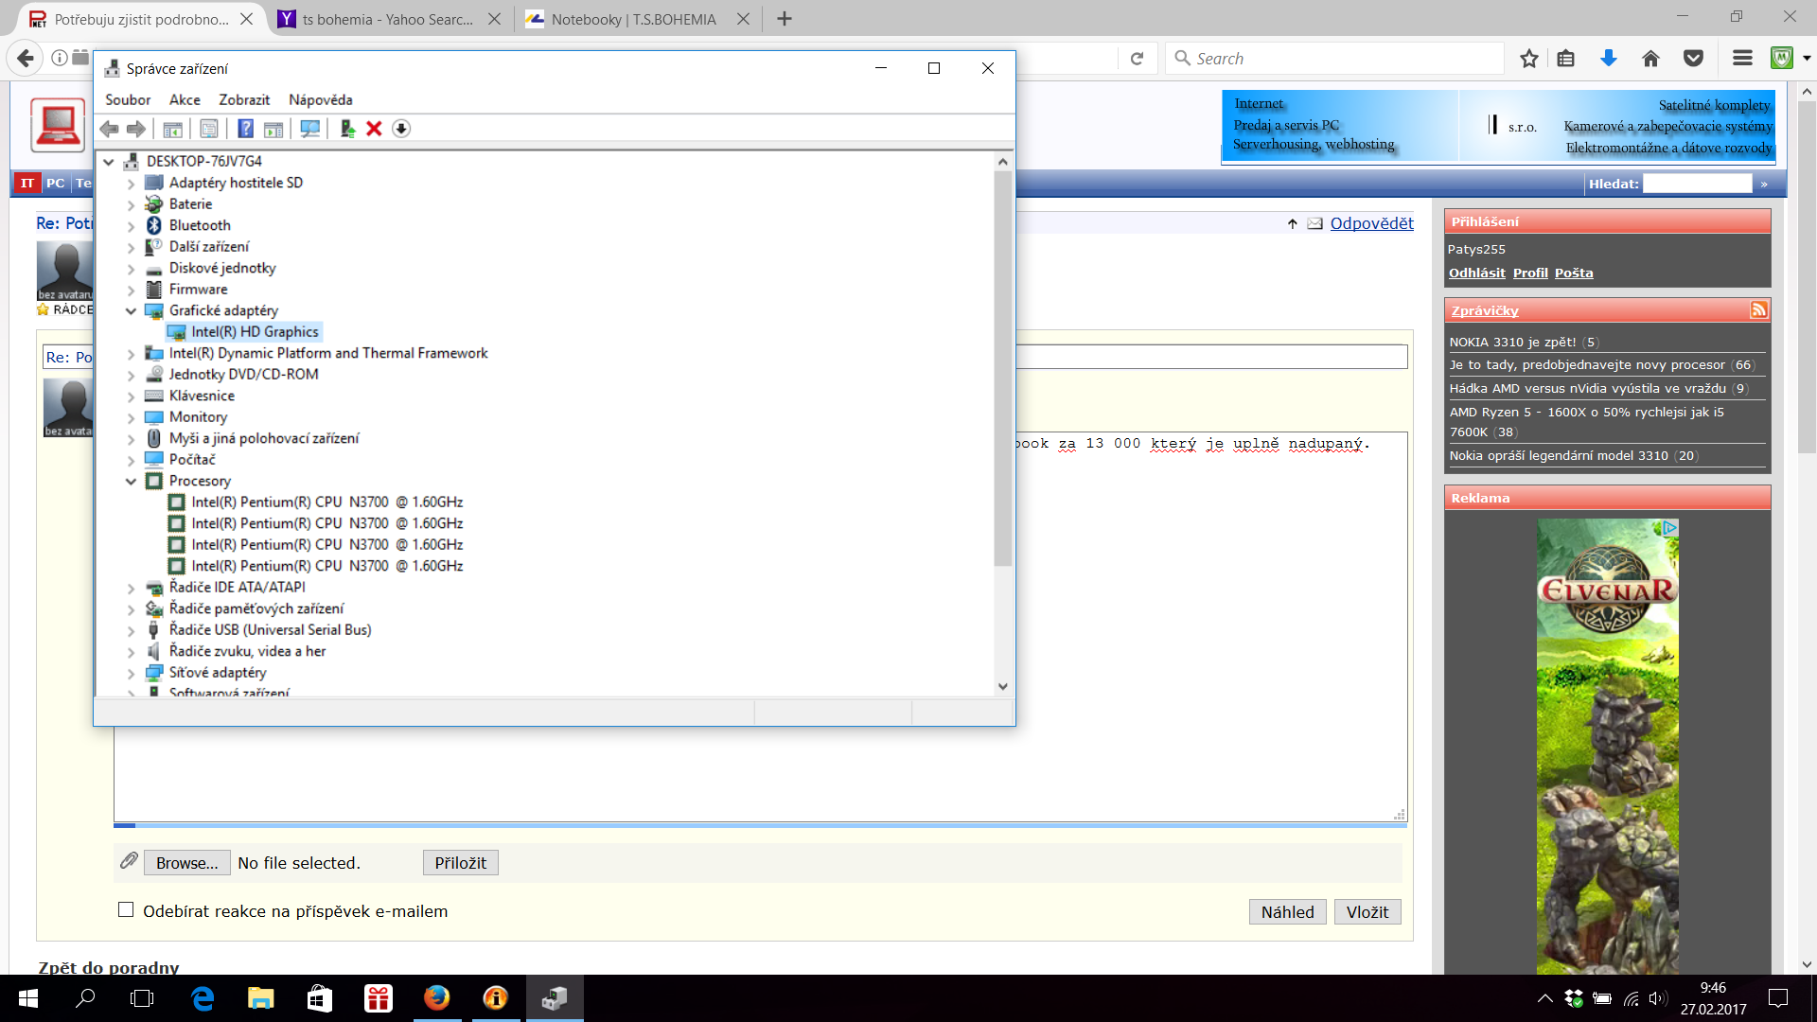The image size is (1817, 1022).
Task: Open the Akce menu
Action: [x=185, y=99]
